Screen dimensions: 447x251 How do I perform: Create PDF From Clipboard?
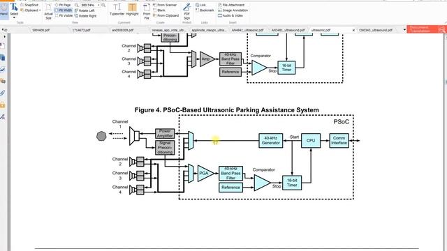click(x=166, y=15)
